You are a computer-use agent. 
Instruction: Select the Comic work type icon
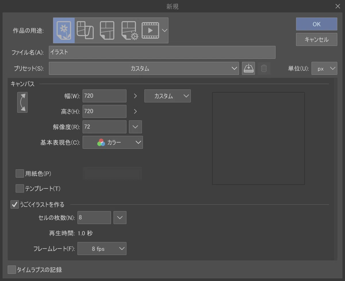(x=107, y=30)
